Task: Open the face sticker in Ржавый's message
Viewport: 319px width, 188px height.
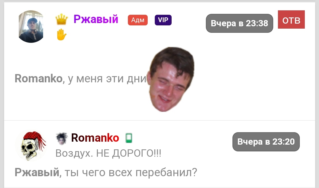Action: pos(171,79)
